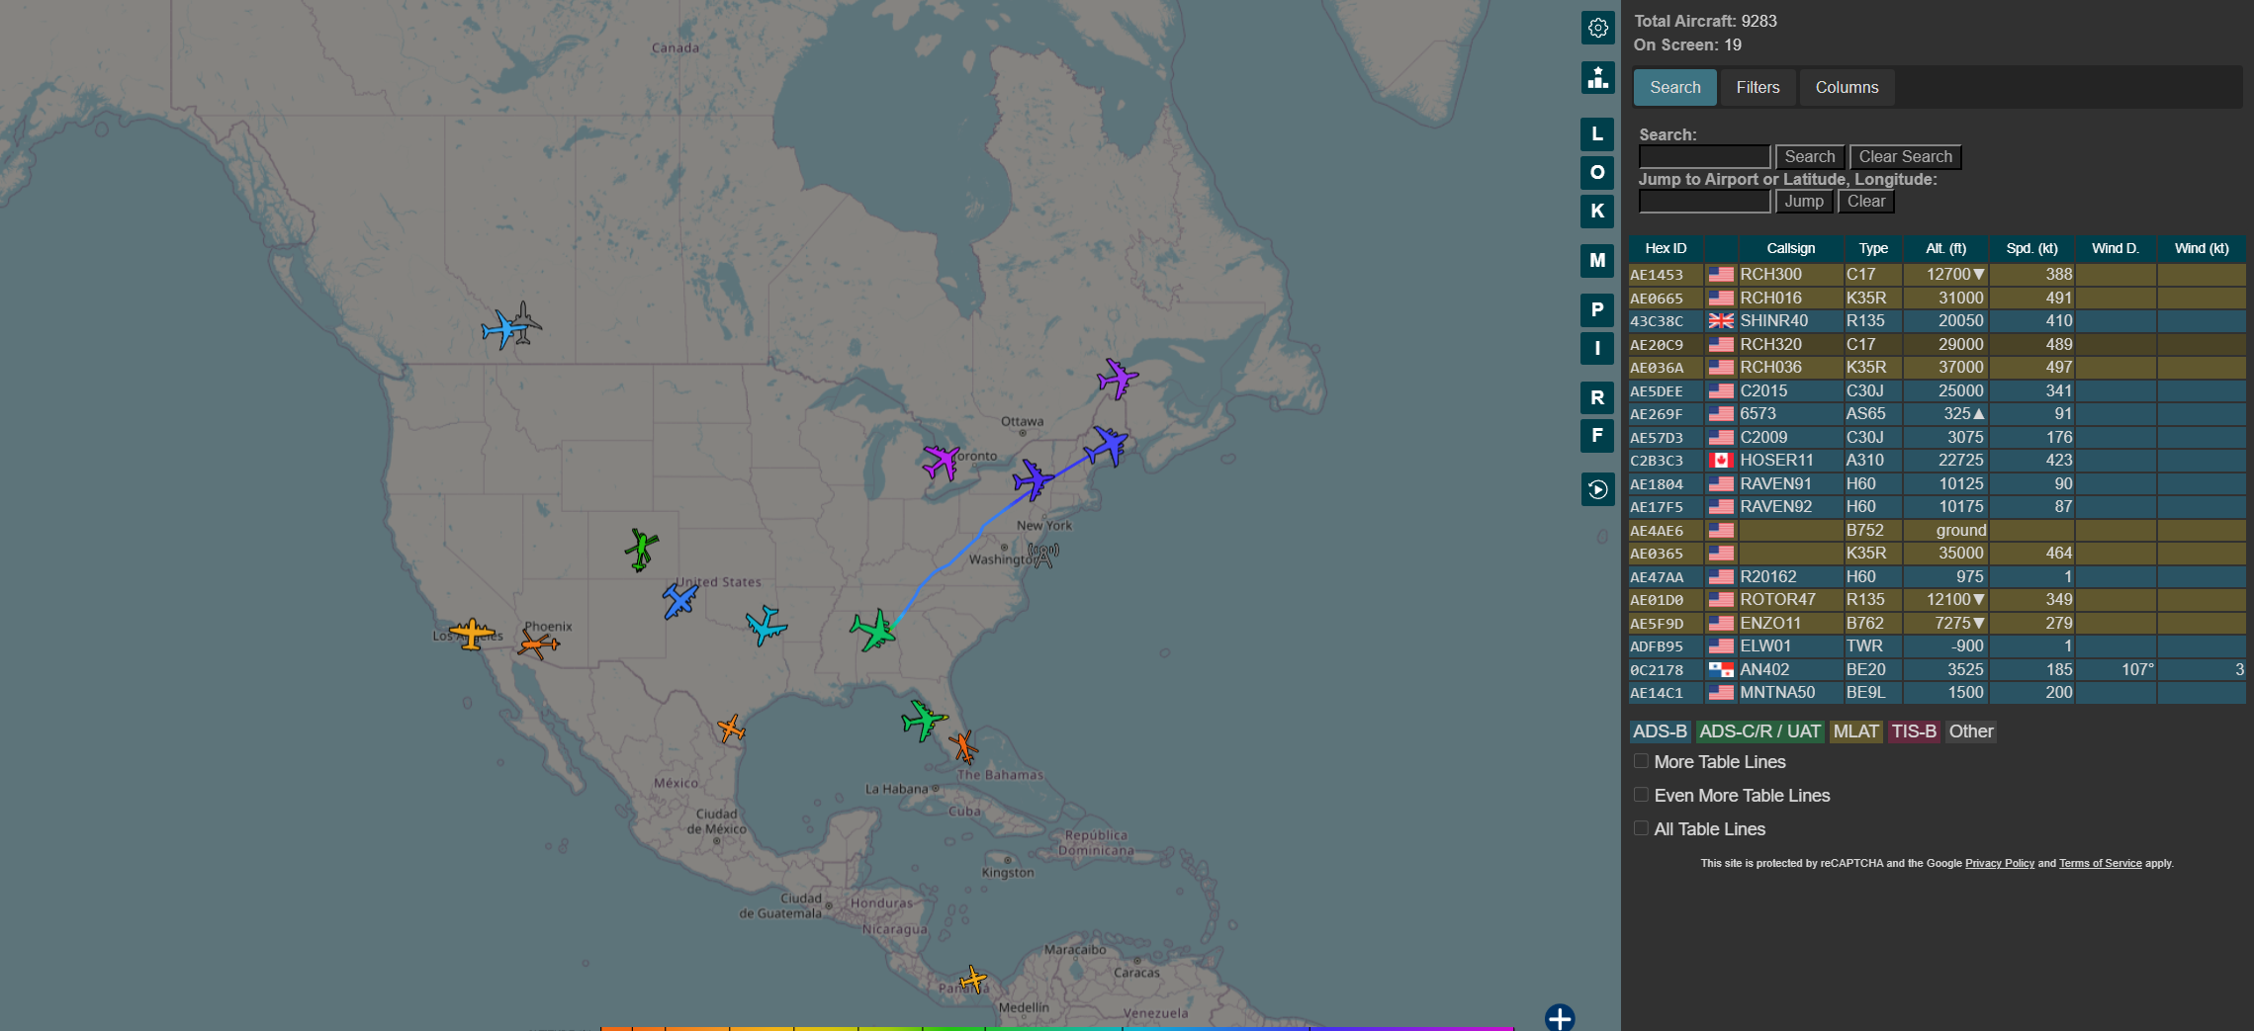The height and width of the screenshot is (1031, 2254).
Task: Select the HOSER11 aircraft row
Action: point(1937,460)
